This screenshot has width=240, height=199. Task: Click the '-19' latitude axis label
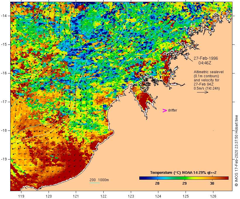4,159
